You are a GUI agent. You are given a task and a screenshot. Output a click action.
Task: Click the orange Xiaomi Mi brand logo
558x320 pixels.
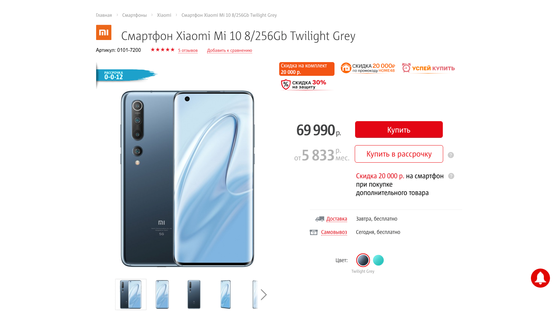[103, 33]
